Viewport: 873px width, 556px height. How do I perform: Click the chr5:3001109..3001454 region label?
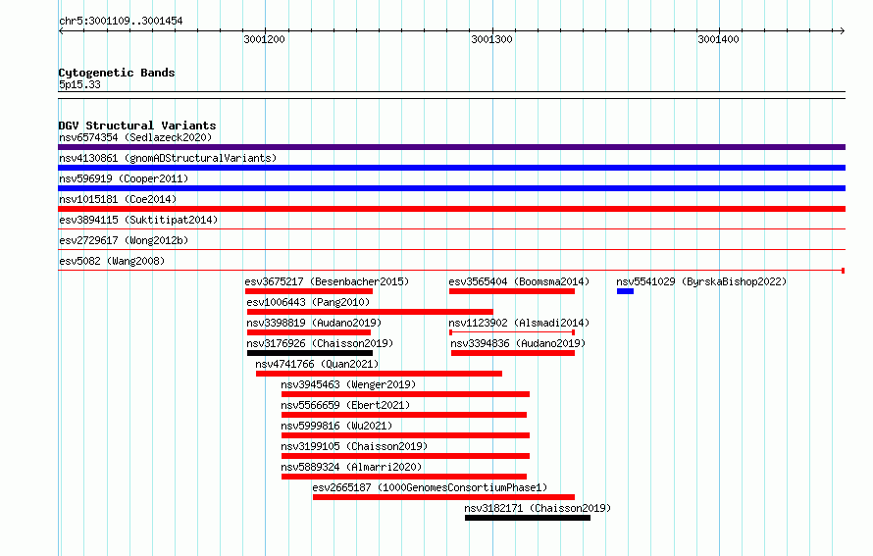point(121,22)
